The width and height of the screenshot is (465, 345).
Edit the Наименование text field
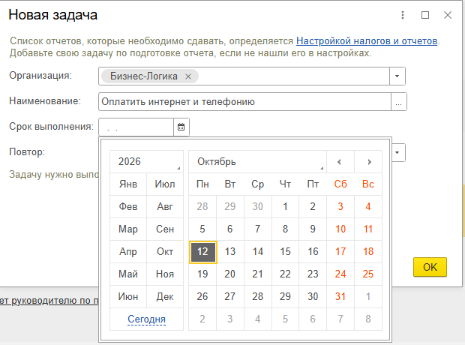click(x=245, y=102)
